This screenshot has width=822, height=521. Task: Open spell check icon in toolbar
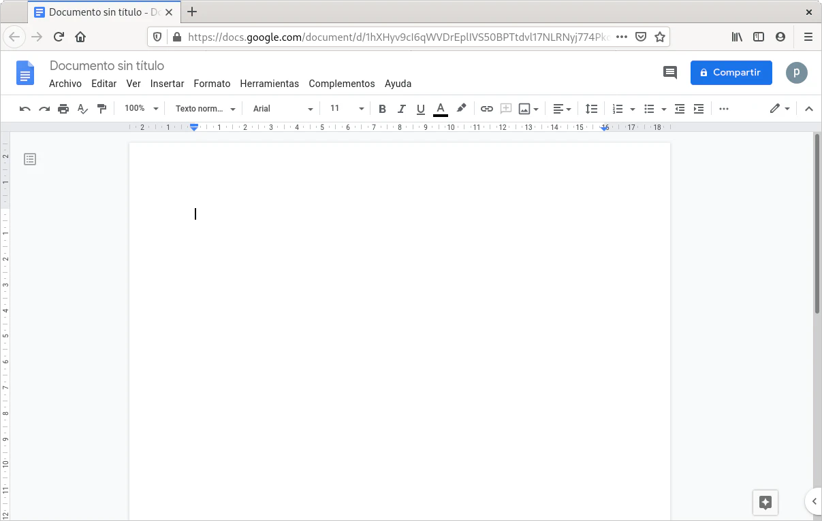[82, 109]
